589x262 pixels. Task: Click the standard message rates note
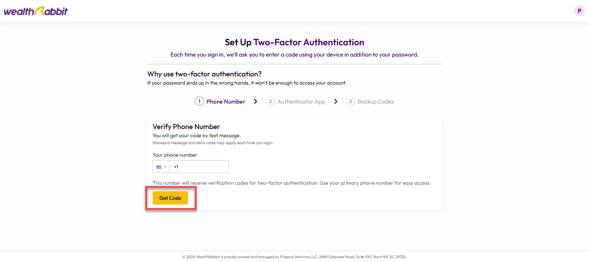[213, 143]
